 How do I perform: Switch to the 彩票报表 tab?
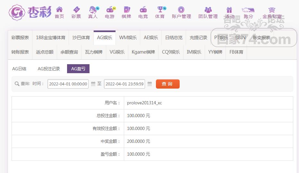coord(20,38)
